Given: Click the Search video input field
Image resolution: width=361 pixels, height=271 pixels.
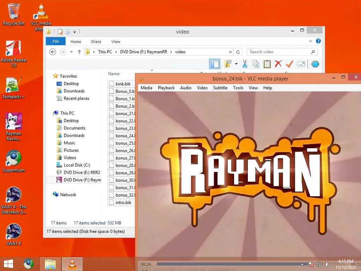Looking at the screenshot, I should point(282,52).
